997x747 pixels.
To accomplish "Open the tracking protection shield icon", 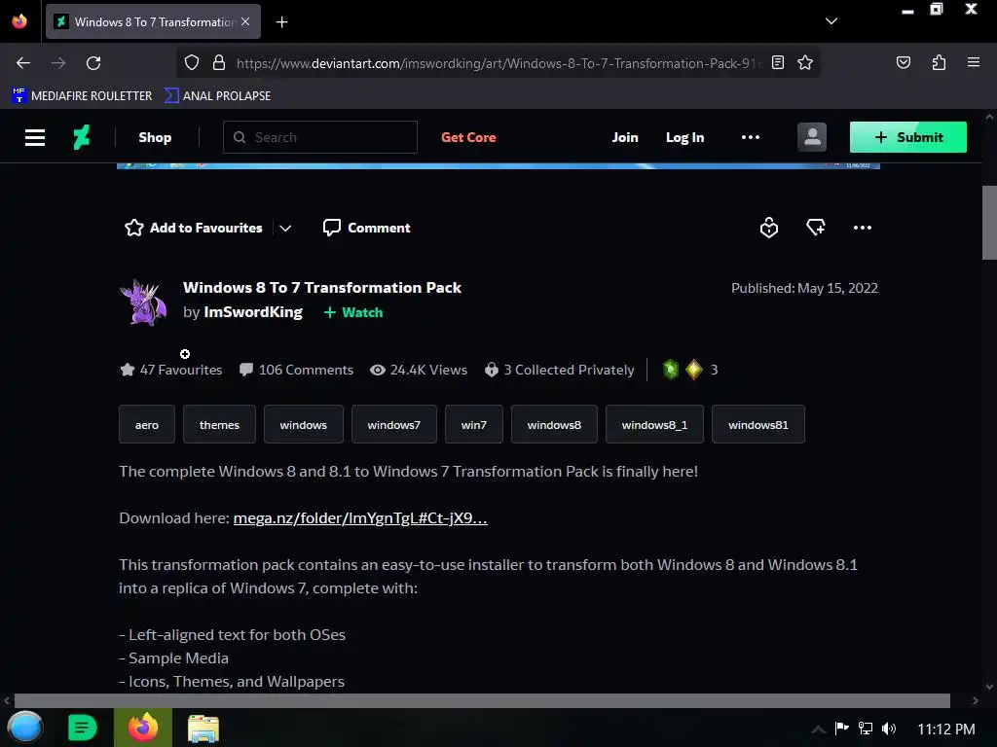I will pyautogui.click(x=192, y=63).
